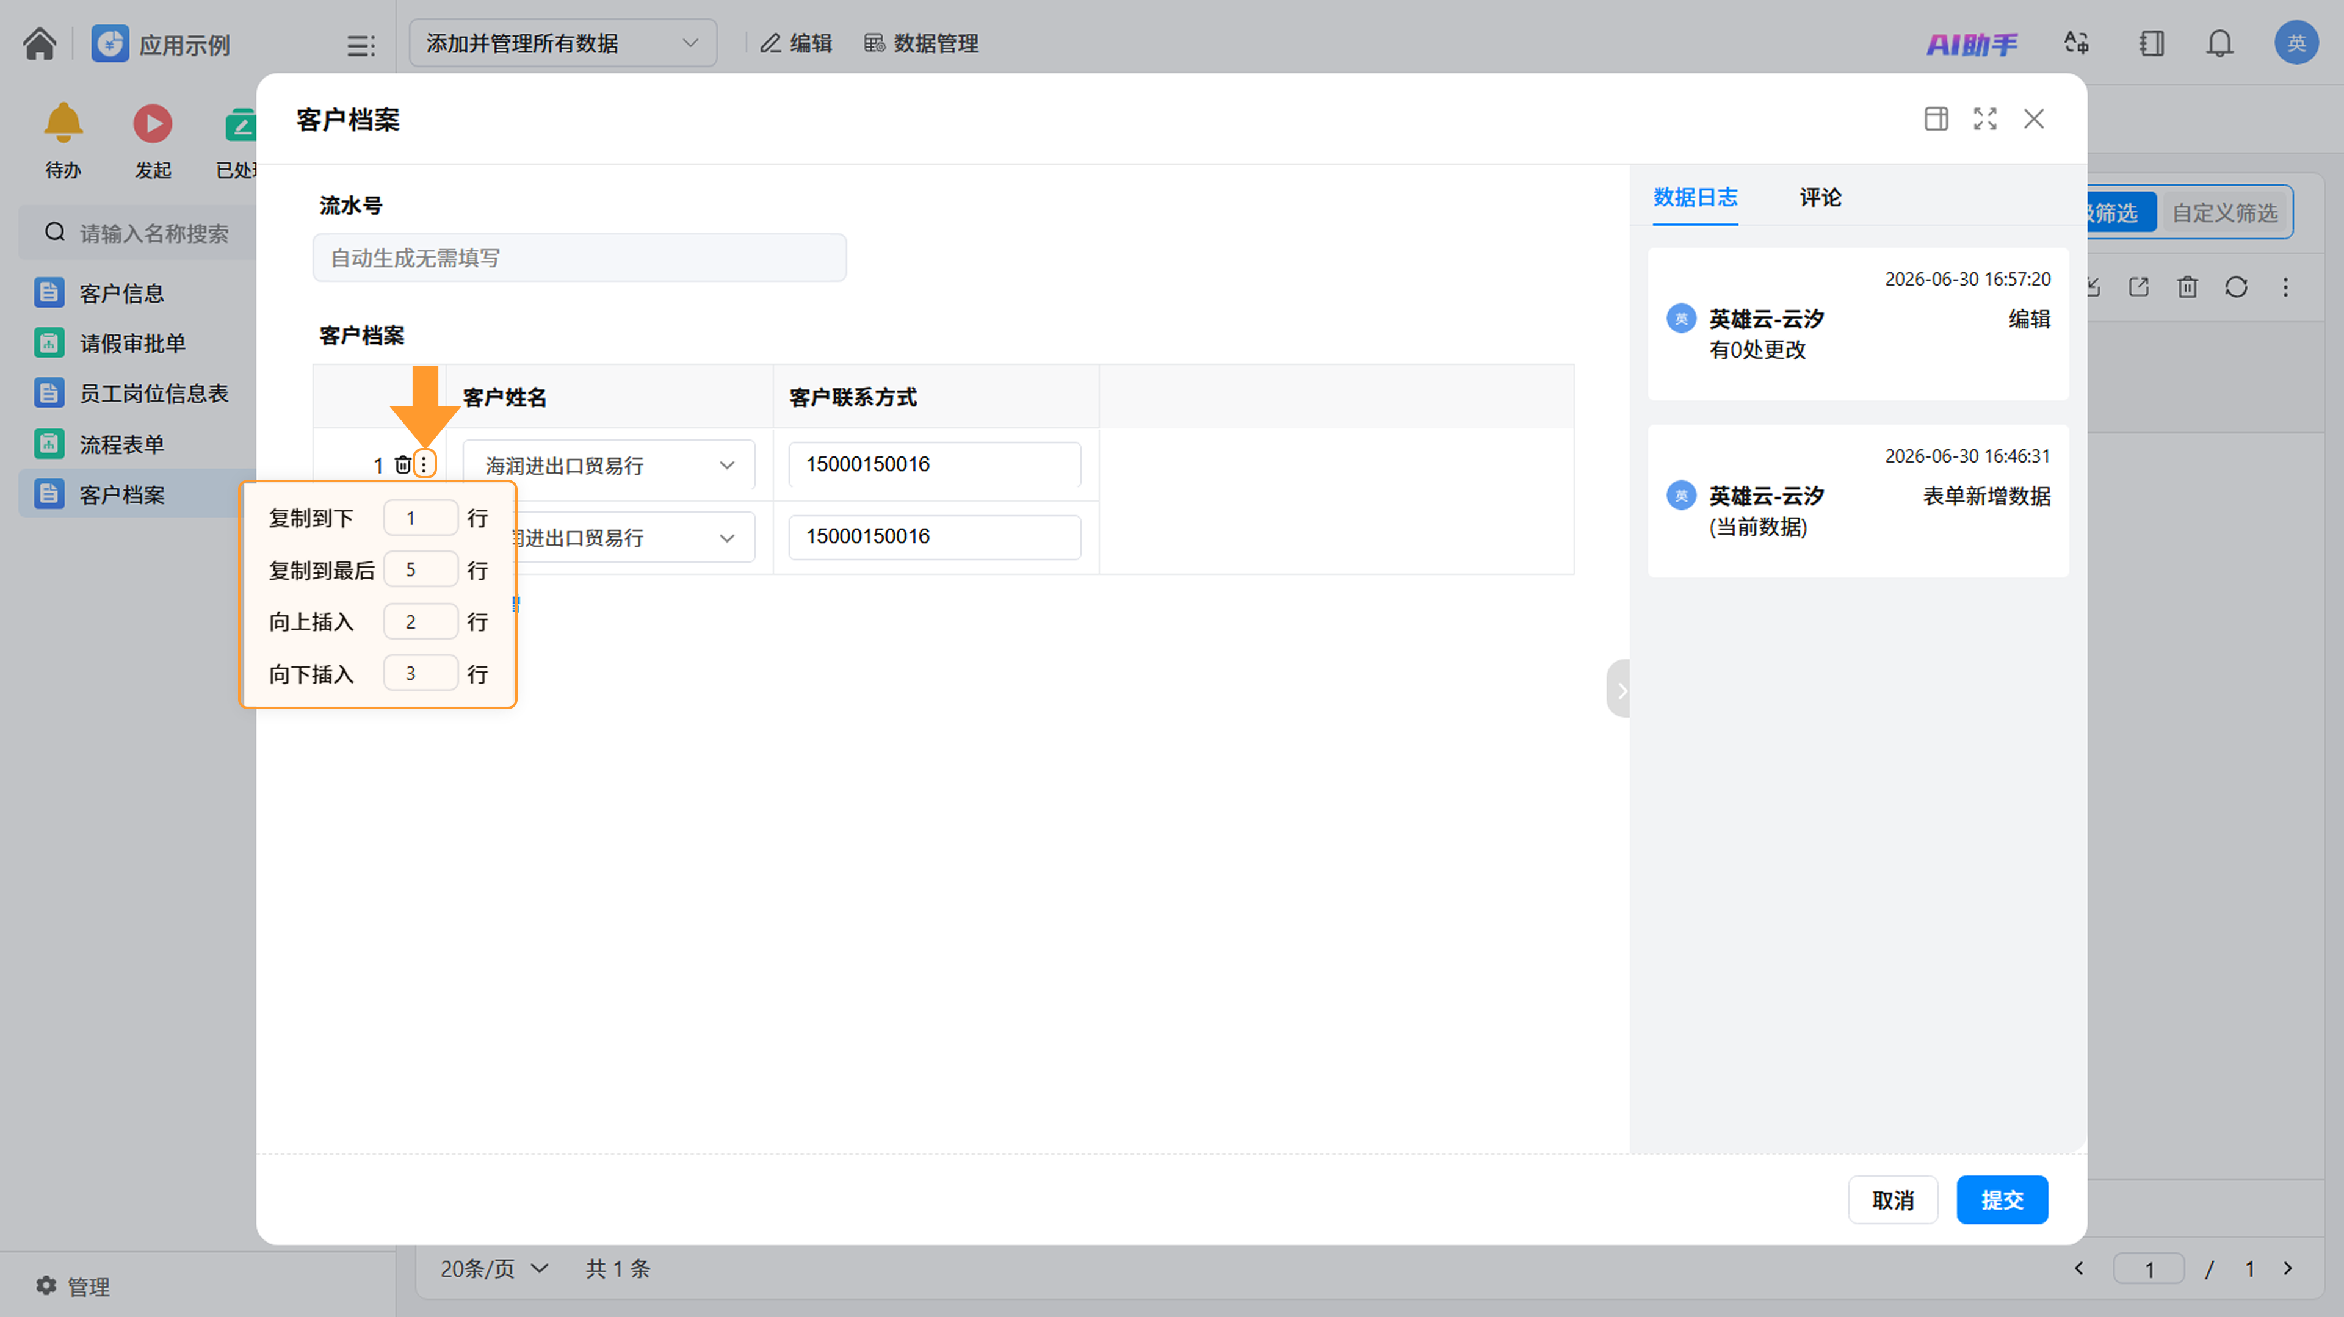
Task: Click the 表单新增数据 log entry
Action: coord(1858,501)
